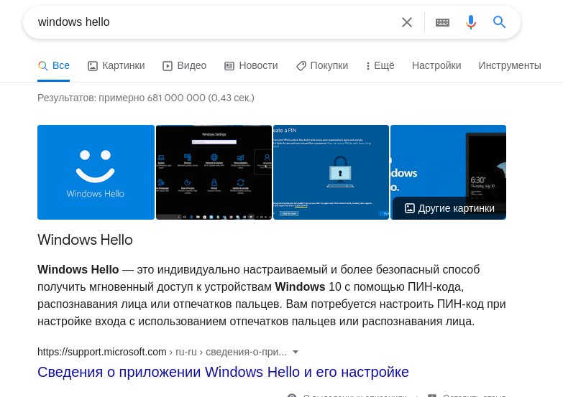The height and width of the screenshot is (397, 563).
Task: Open 'Сведения о приложении Windows Hello' result link
Action: coord(223,372)
